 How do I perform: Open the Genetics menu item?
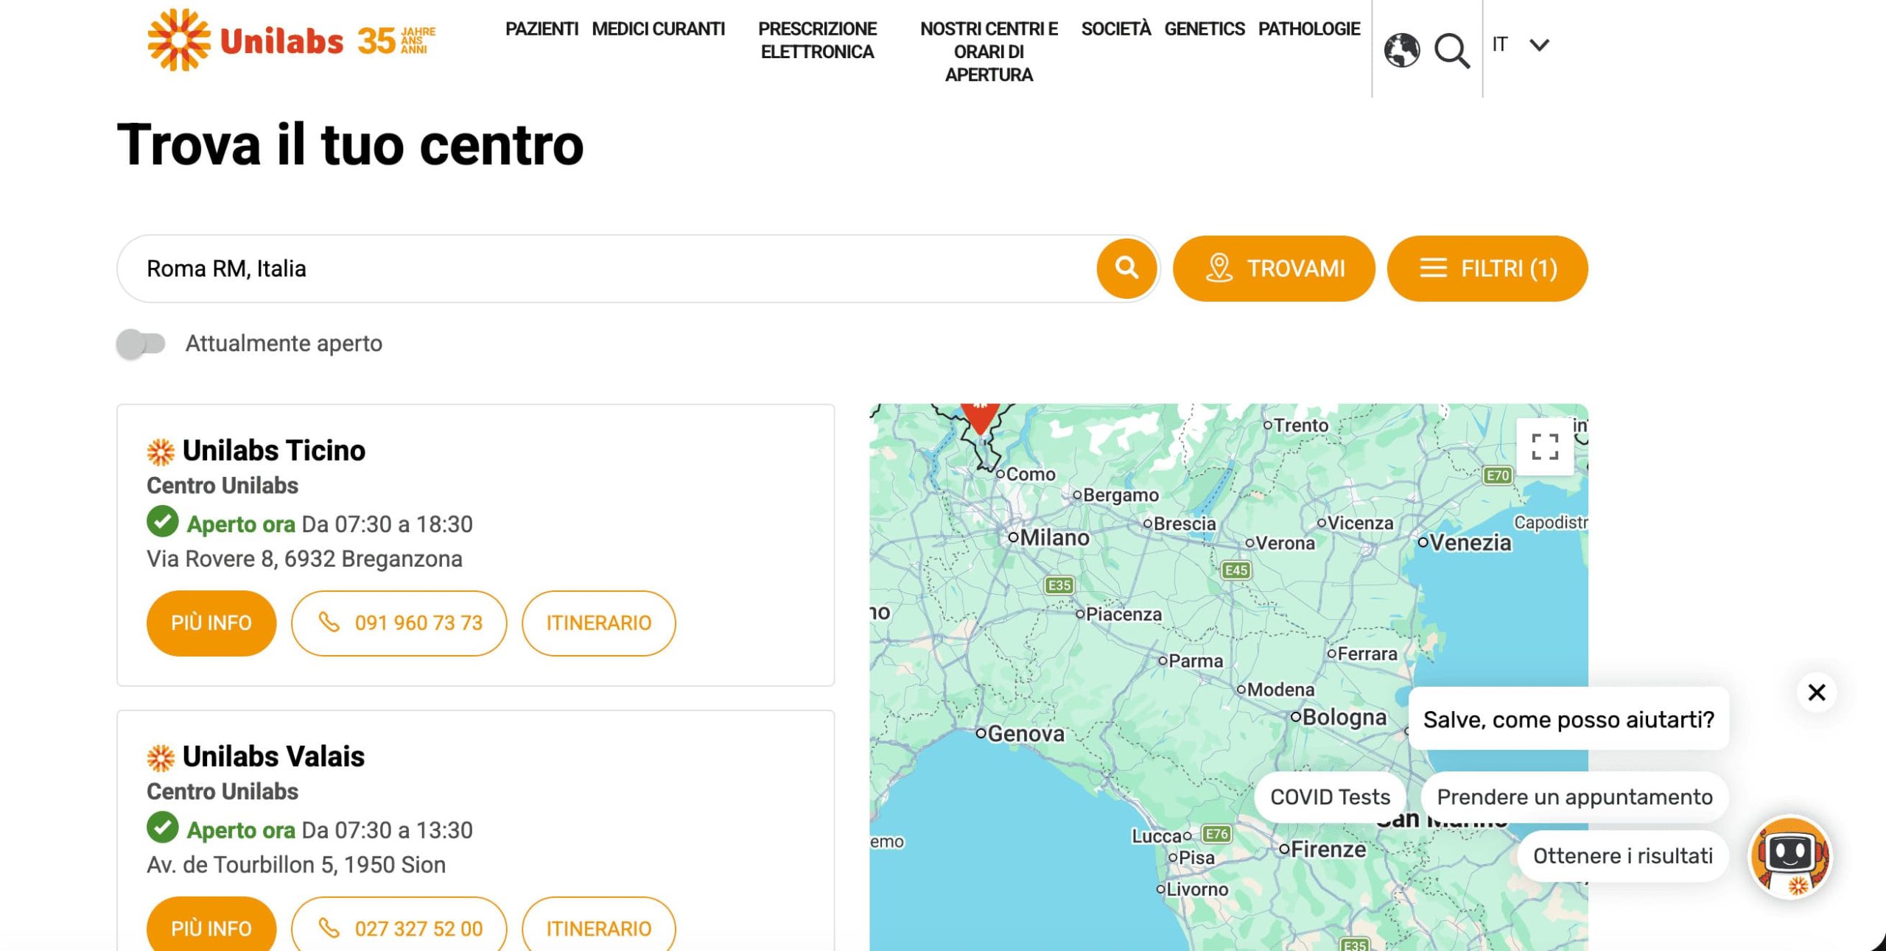coord(1204,29)
